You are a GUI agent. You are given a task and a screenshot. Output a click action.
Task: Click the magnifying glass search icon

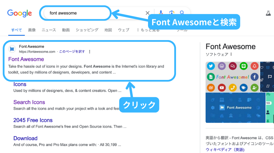coord(182,13)
